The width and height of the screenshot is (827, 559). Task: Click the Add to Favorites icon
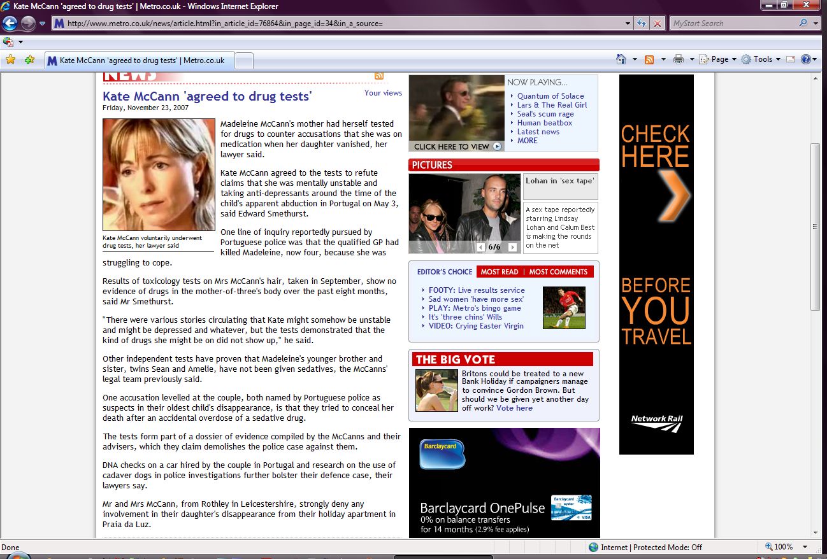pyautogui.click(x=29, y=60)
